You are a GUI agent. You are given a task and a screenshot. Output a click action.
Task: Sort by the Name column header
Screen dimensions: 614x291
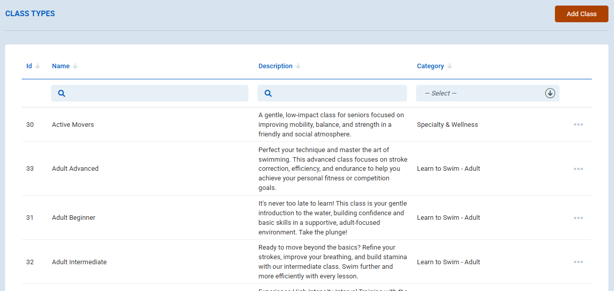click(61, 66)
